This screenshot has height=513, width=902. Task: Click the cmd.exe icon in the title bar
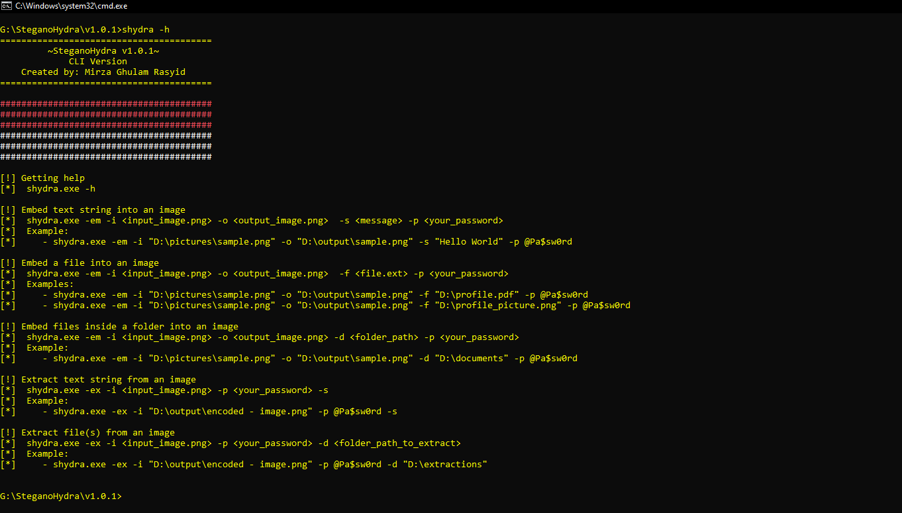point(7,6)
